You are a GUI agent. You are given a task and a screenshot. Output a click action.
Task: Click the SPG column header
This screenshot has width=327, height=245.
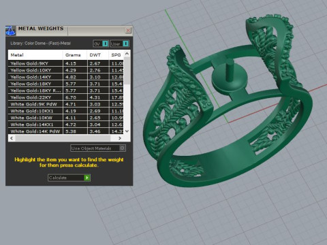click(116, 55)
